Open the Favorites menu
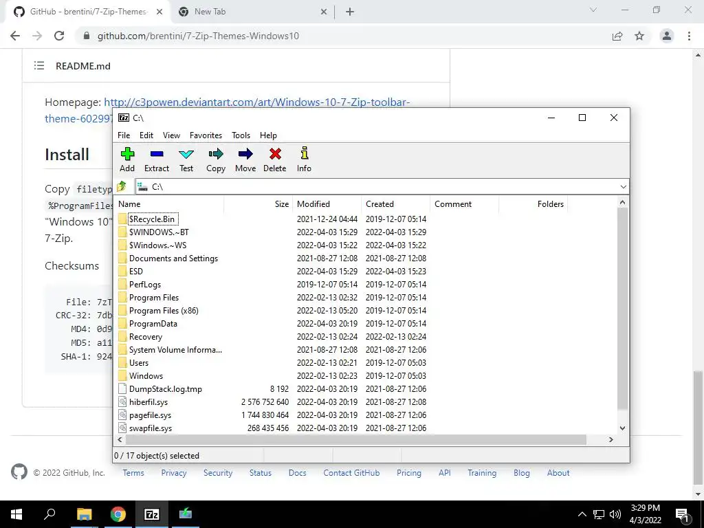The image size is (704, 528). point(206,135)
